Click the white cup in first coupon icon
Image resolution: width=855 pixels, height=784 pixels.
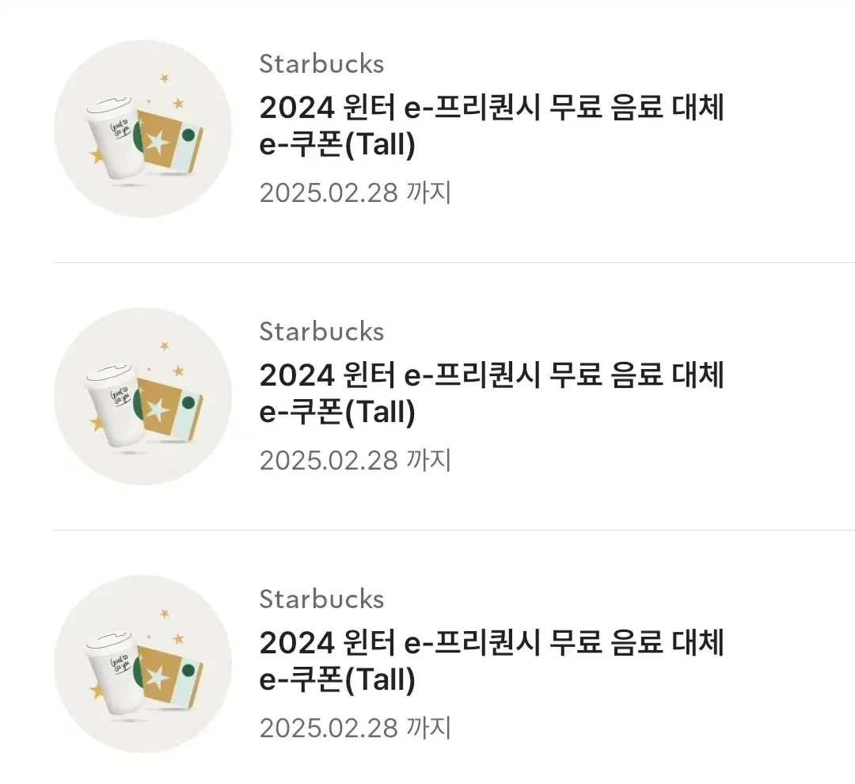pyautogui.click(x=115, y=139)
